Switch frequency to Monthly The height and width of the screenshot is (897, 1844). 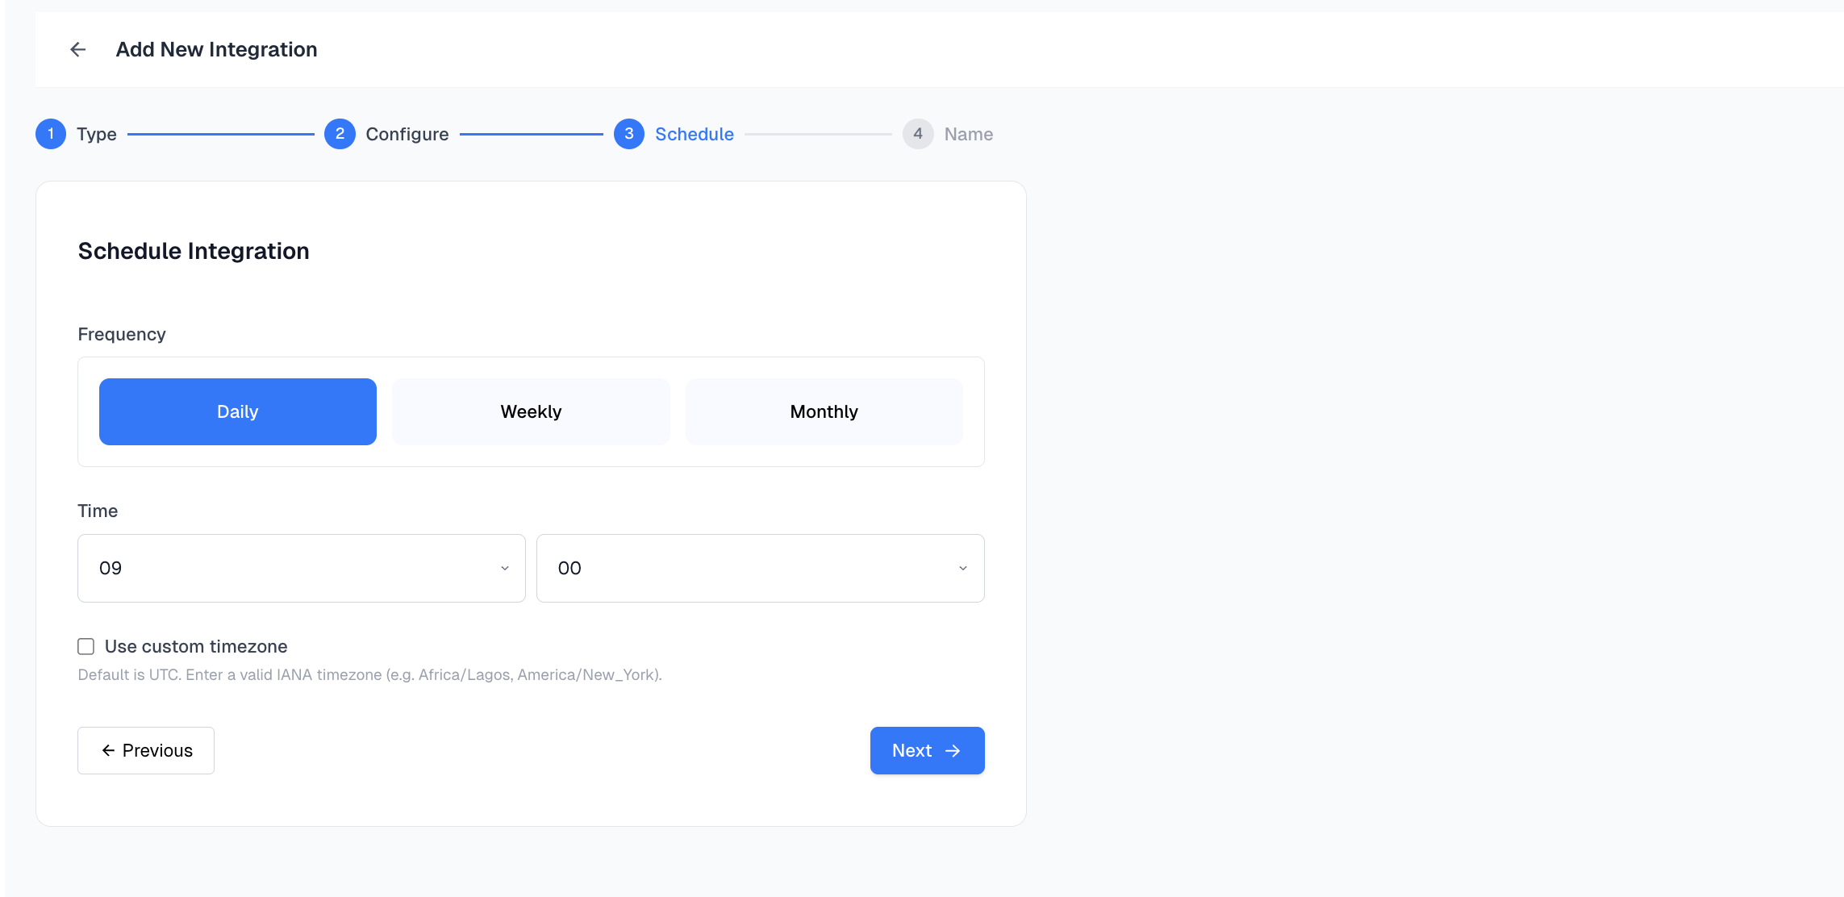[824, 411]
